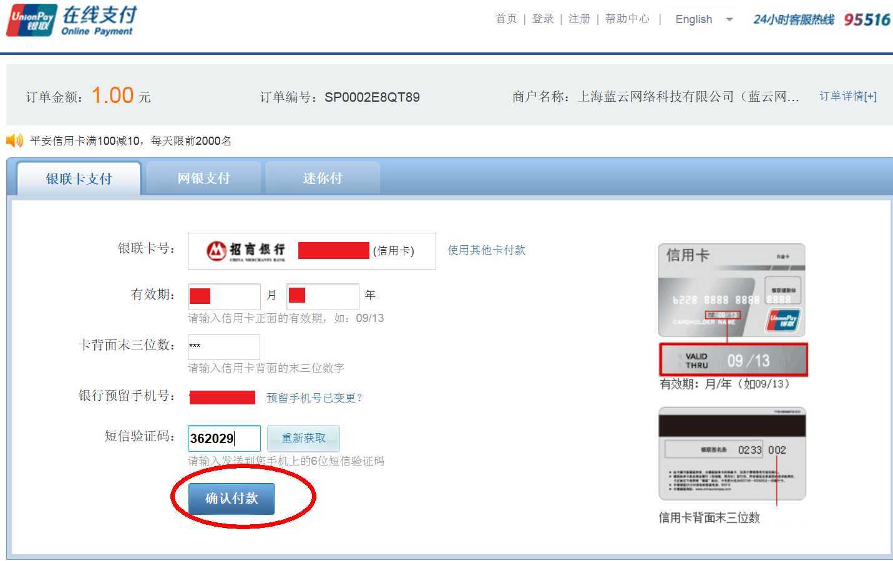The image size is (893, 561).
Task: Click the 平安信用卡满100减10 announcement text
Action: [x=130, y=141]
